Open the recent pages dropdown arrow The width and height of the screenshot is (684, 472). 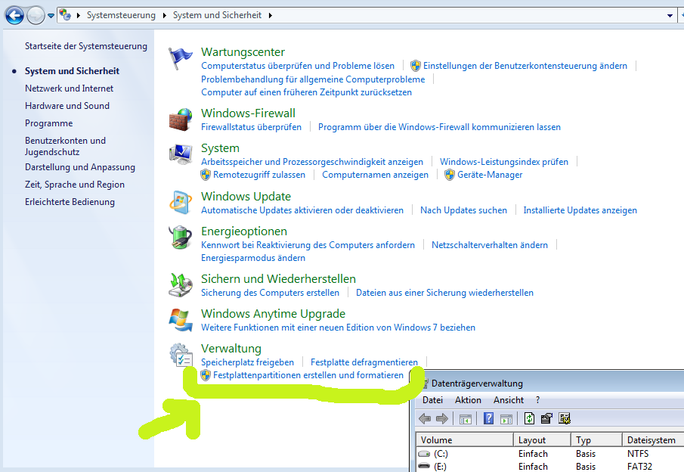[51, 16]
